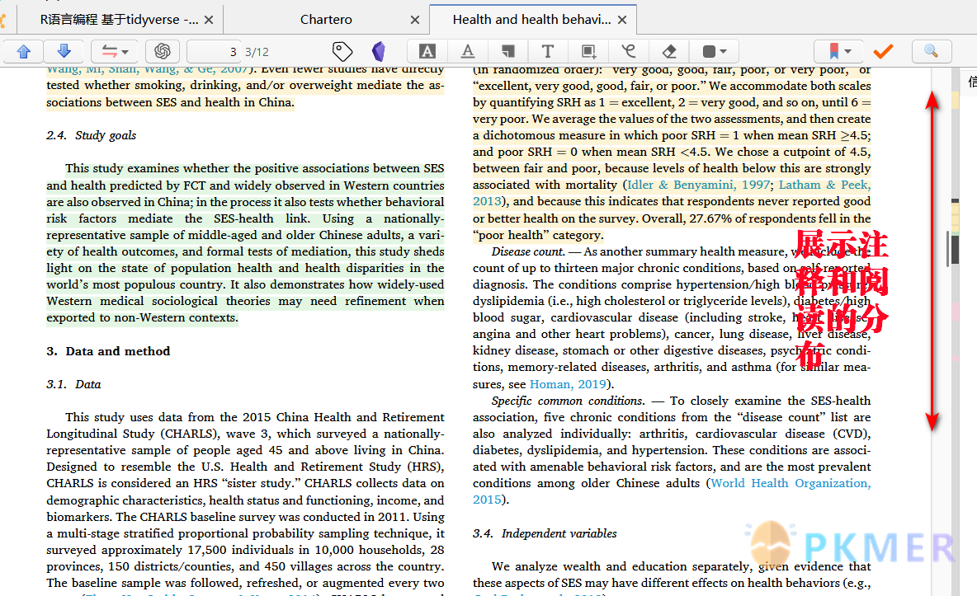Switch to the R语言编程 基于tidyverse tab
The width and height of the screenshot is (977, 596).
pos(118,20)
